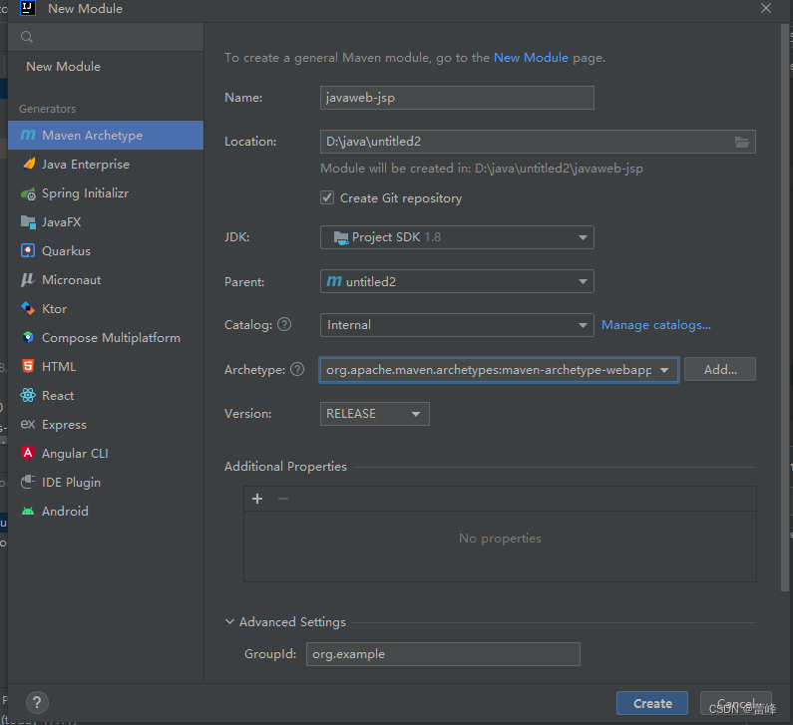Open the JDK Project SDK dropdown
This screenshot has height=725, width=793.
457,237
